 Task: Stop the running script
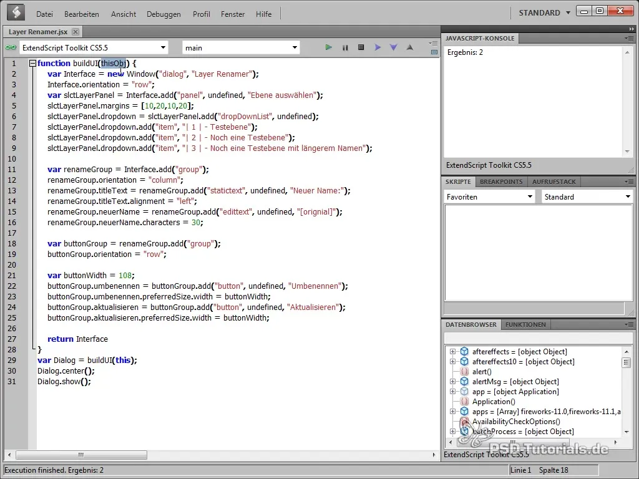[361, 47]
